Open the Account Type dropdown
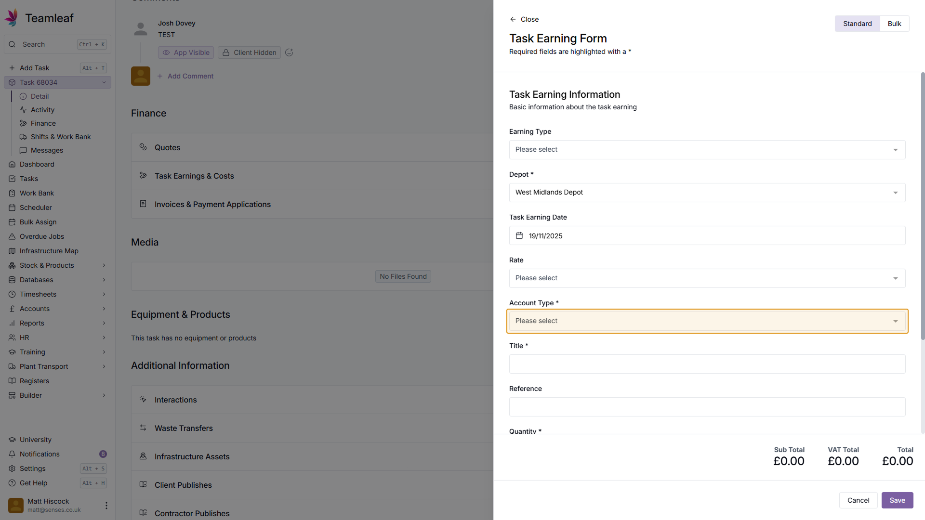This screenshot has width=925, height=520. tap(707, 321)
